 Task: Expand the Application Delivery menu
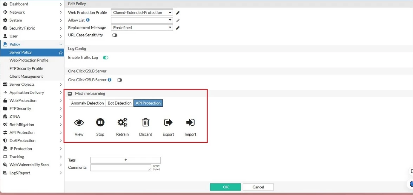pyautogui.click(x=60, y=93)
